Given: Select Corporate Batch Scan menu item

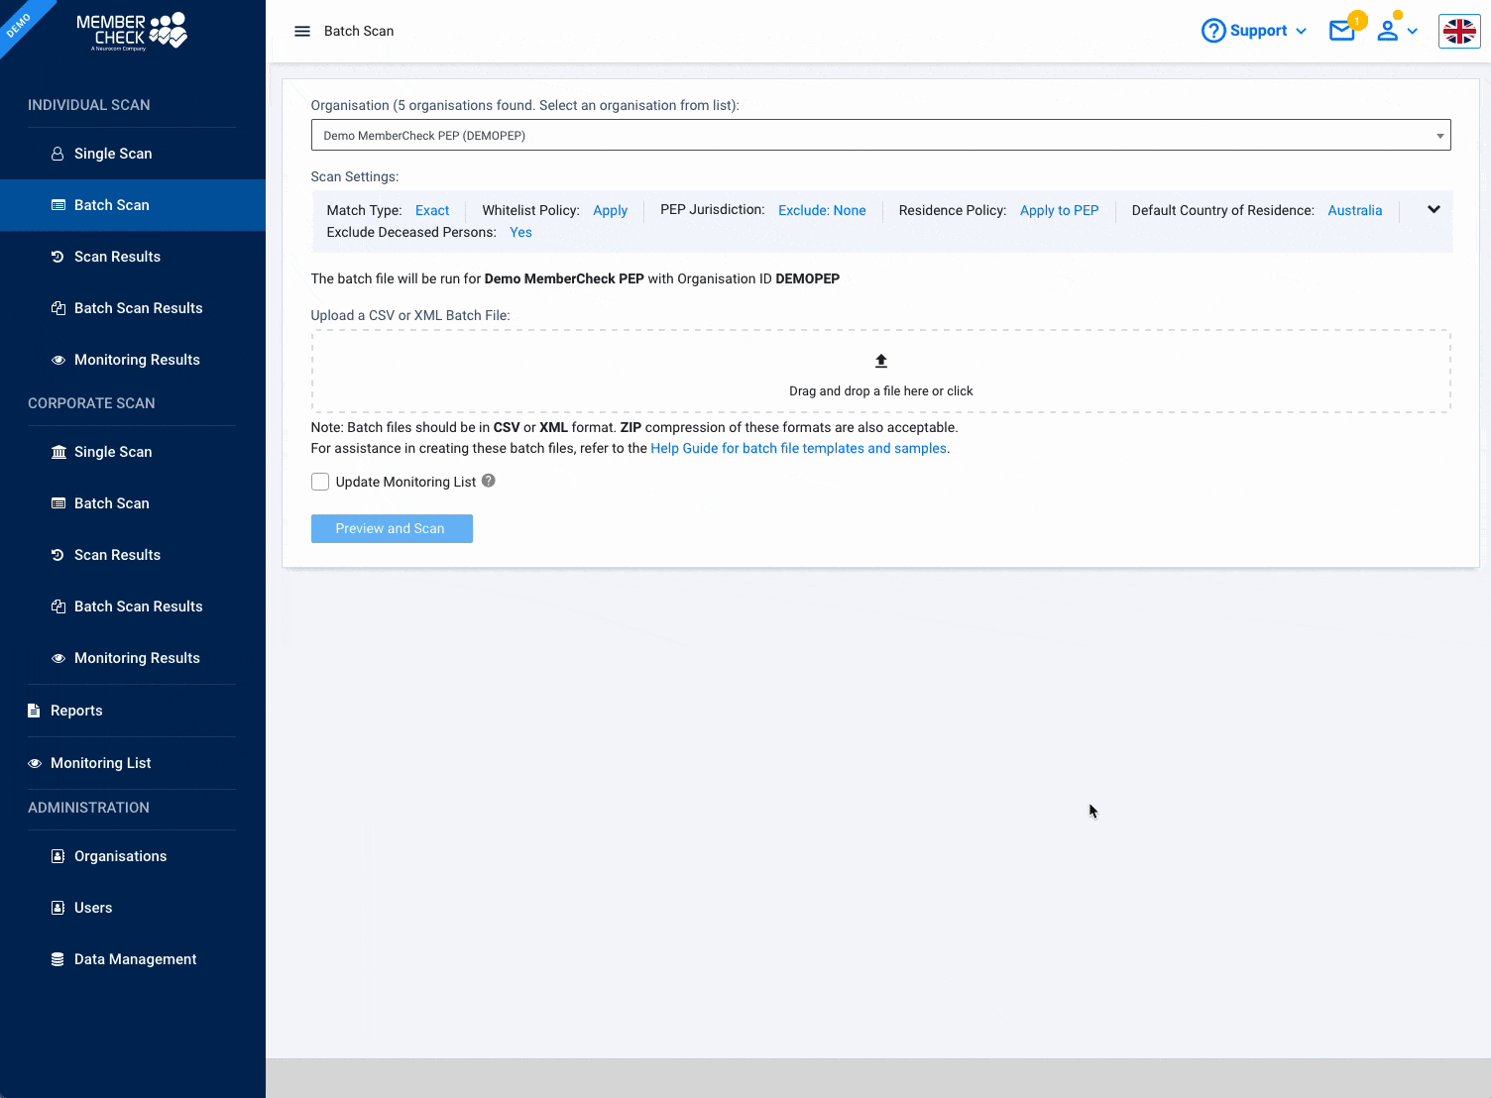Looking at the screenshot, I should (133, 503).
